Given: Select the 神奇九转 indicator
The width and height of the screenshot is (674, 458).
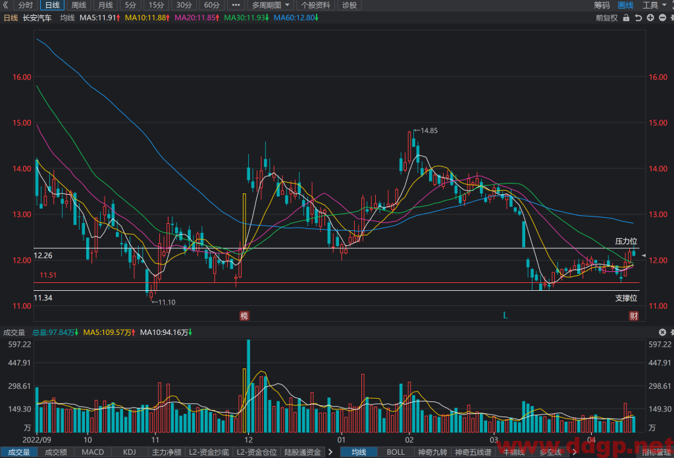Looking at the screenshot, I should (432, 453).
